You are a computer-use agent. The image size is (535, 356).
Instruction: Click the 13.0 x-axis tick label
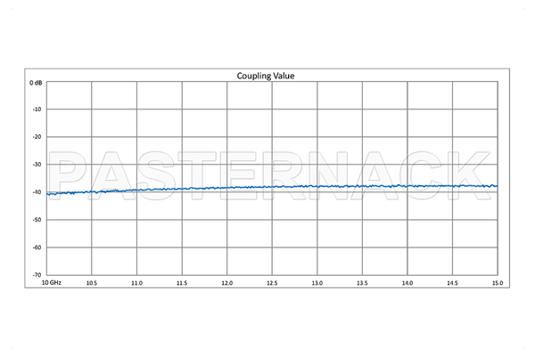(x=317, y=283)
